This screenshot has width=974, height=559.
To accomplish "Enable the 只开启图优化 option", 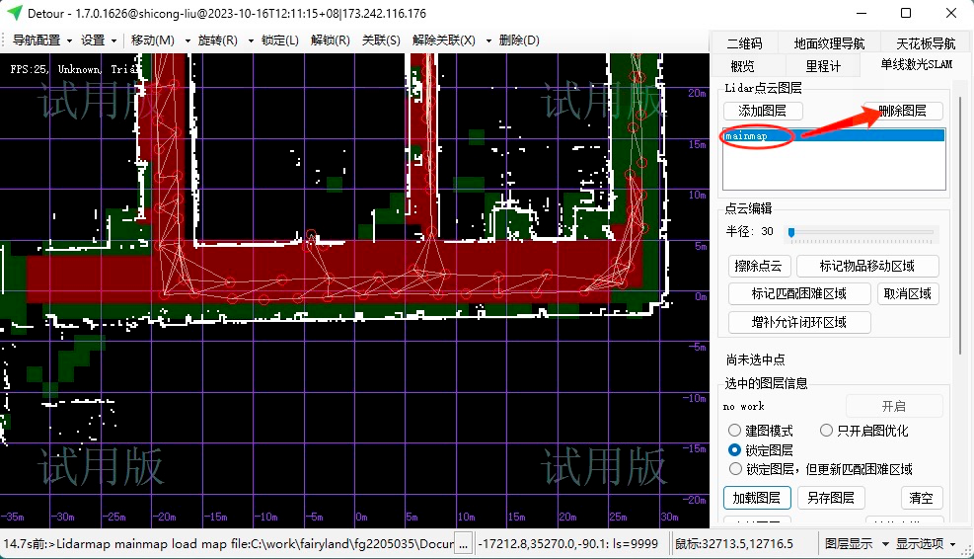I will click(x=827, y=431).
